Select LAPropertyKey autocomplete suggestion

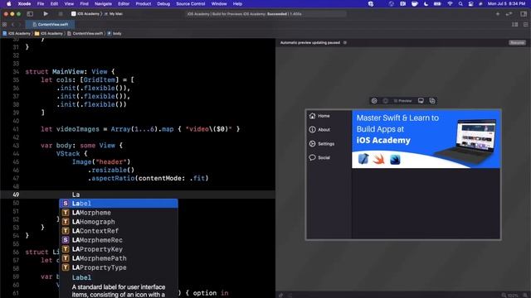pyautogui.click(x=119, y=249)
